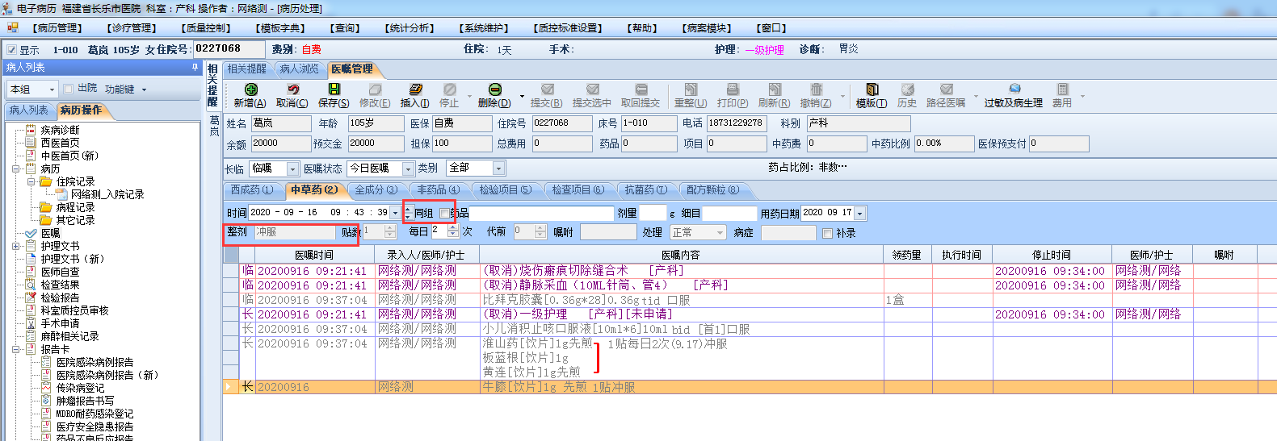The image size is (1277, 441).
Task: Click the 插入(I) insert icon
Action: (415, 89)
